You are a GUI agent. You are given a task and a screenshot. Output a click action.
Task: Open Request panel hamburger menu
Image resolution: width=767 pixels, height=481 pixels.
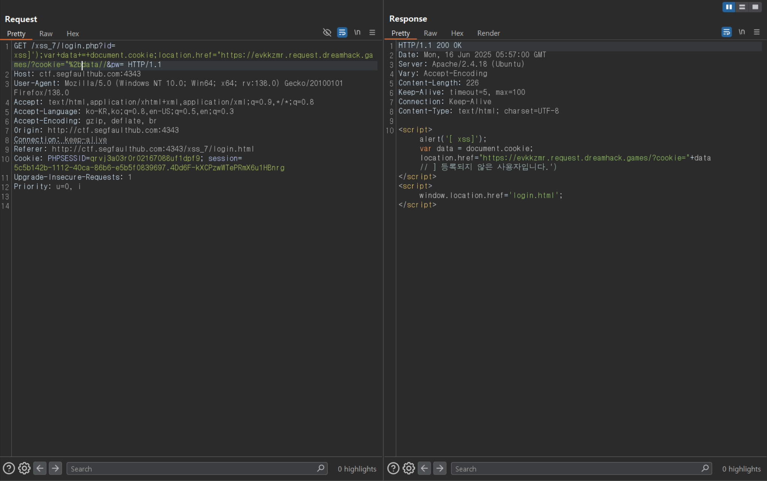372,32
